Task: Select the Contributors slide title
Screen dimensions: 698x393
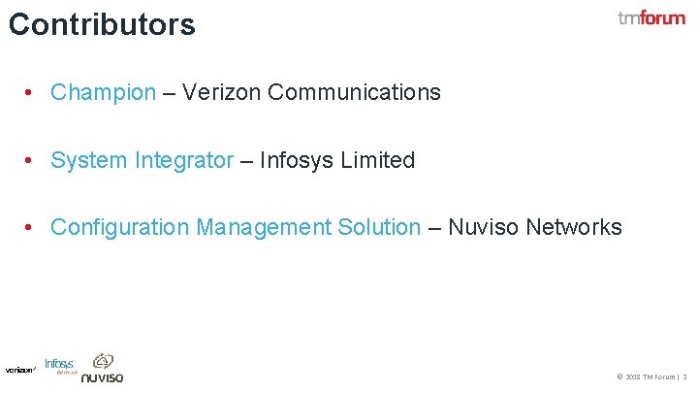Action: coord(102,24)
